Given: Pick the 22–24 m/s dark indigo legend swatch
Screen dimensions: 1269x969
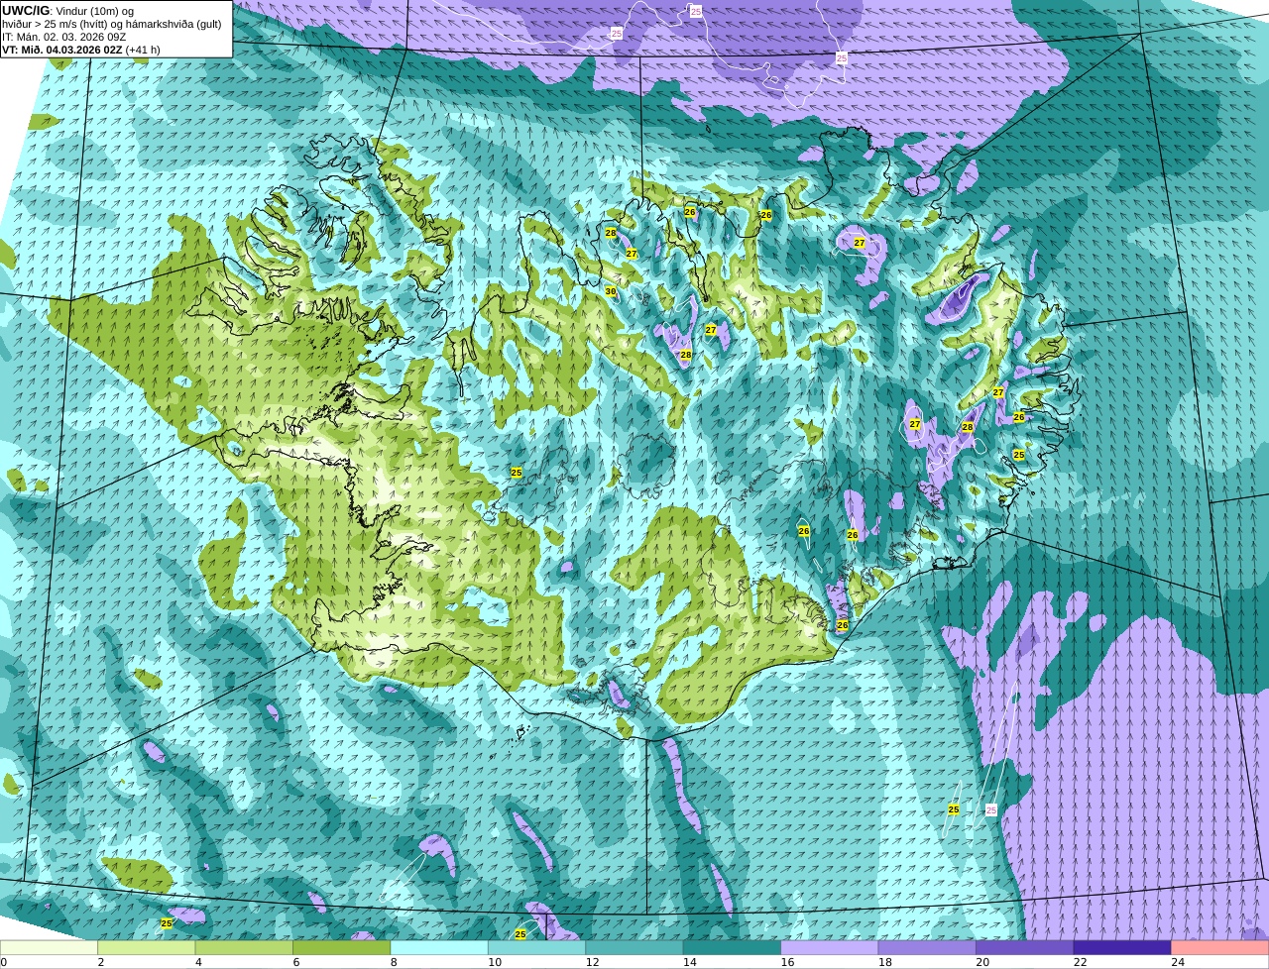Looking at the screenshot, I should [1123, 947].
